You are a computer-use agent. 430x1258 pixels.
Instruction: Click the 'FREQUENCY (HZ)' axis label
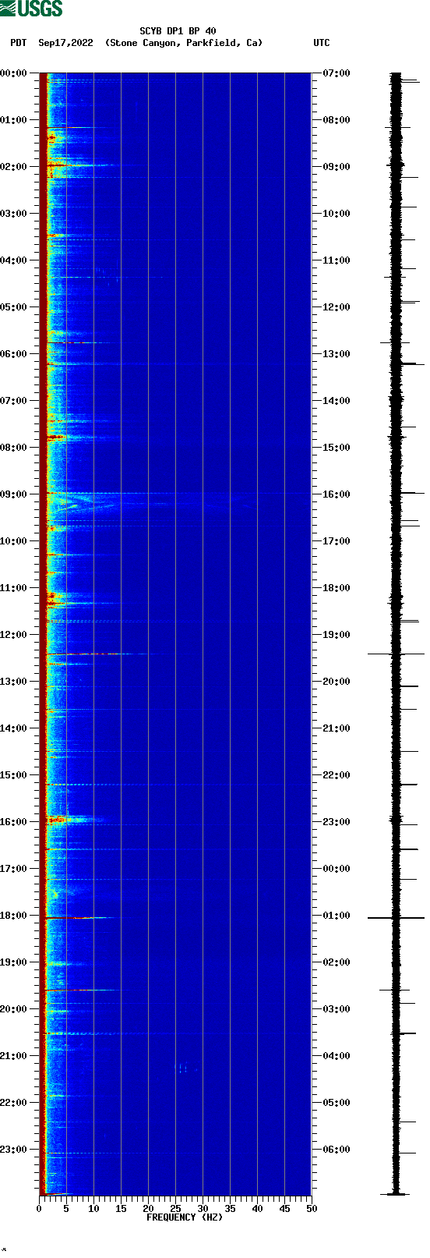185,1217
